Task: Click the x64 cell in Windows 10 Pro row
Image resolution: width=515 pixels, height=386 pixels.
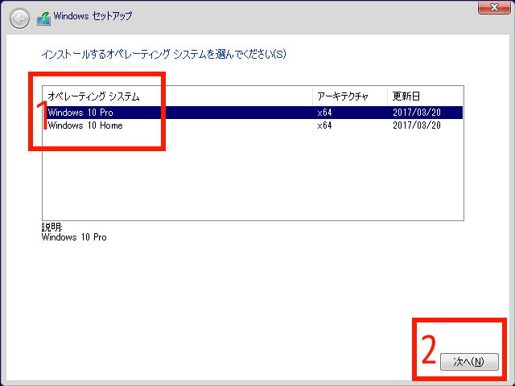Action: 324,113
